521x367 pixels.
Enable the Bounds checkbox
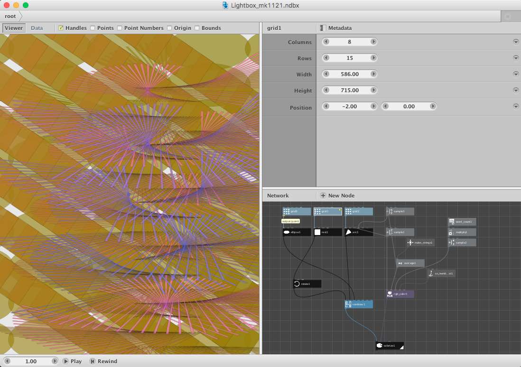(197, 28)
